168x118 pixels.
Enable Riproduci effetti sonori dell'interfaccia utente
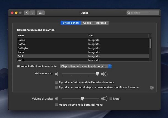click(56, 82)
